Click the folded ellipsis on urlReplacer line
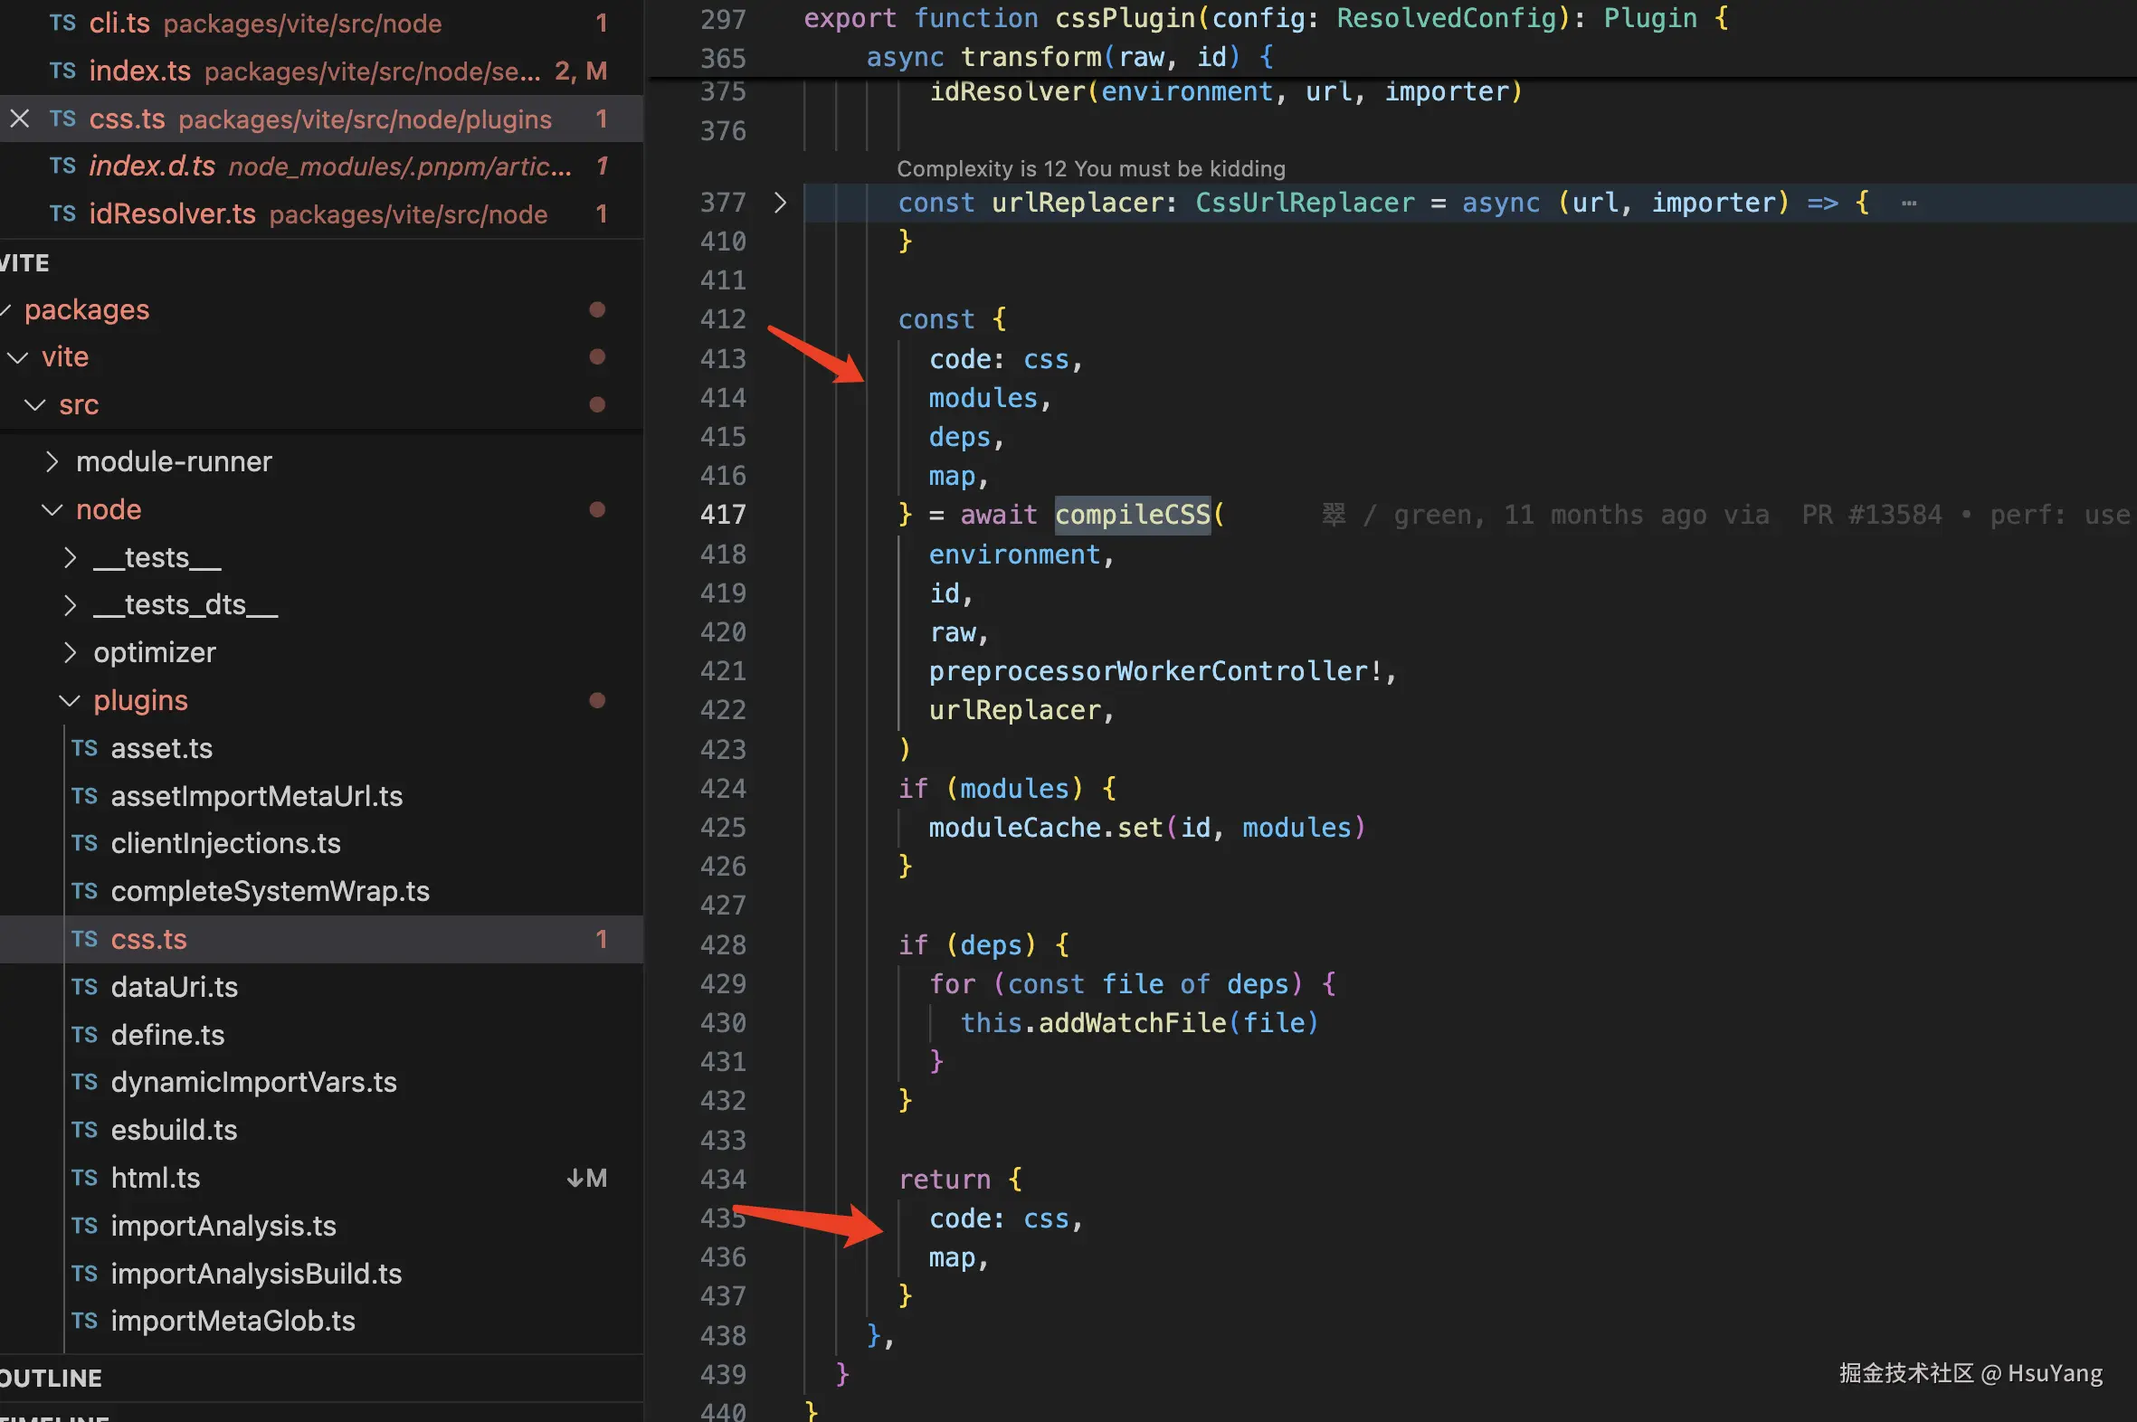The image size is (2137, 1422). tap(1909, 204)
